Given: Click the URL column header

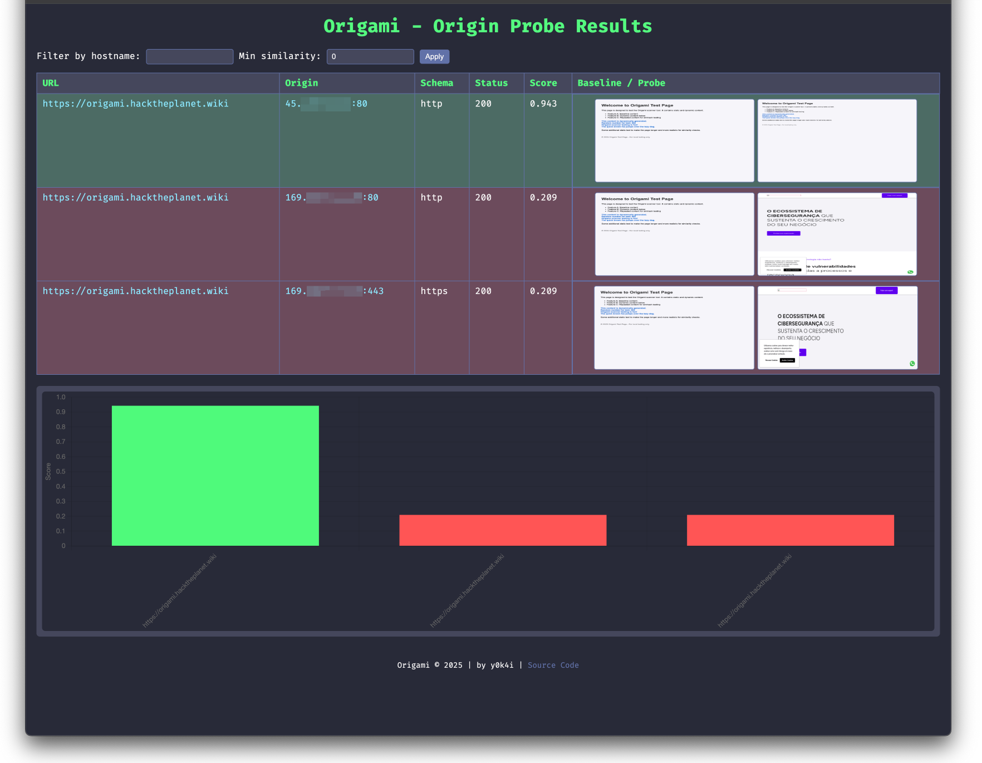Looking at the screenshot, I should pos(158,83).
